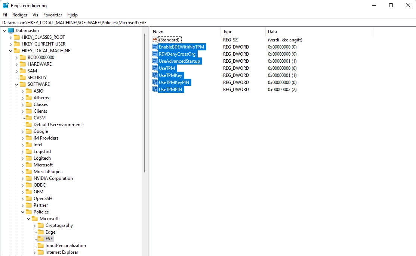Image resolution: width=416 pixels, height=256 pixels.
Task: Open the Favoritter menu
Action: [x=52, y=15]
